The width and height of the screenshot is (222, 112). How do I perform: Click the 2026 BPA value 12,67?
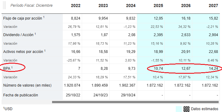coord(186,69)
